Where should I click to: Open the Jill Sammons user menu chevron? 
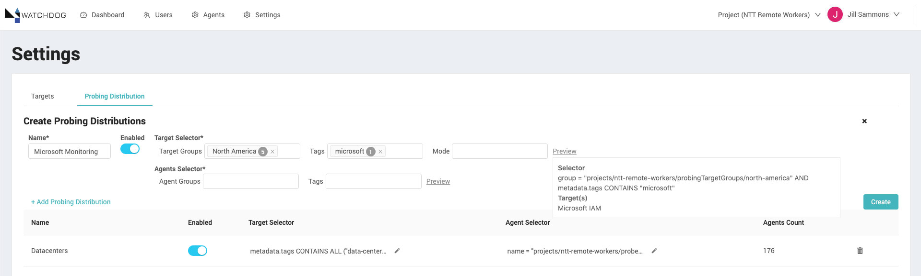[x=897, y=14]
